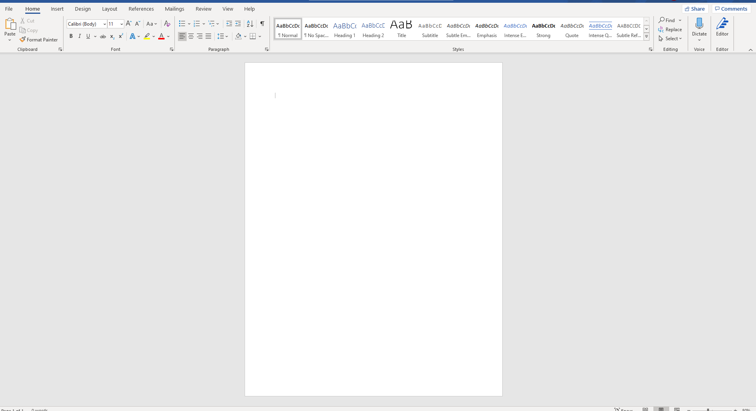The height and width of the screenshot is (411, 756).
Task: Expand the bullet library dropdown arrow
Action: pos(189,24)
